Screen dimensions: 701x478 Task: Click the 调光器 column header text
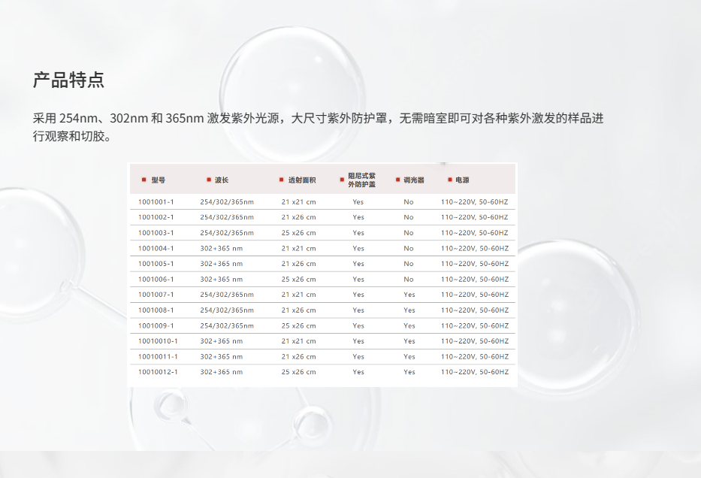click(414, 180)
